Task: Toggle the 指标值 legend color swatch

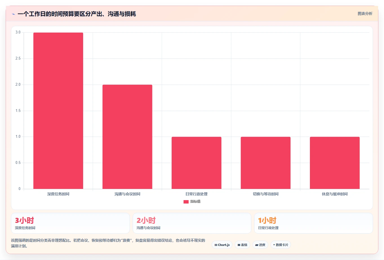Action: [x=186, y=202]
